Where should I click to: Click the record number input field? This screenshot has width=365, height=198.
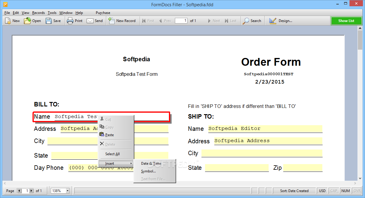(181, 21)
